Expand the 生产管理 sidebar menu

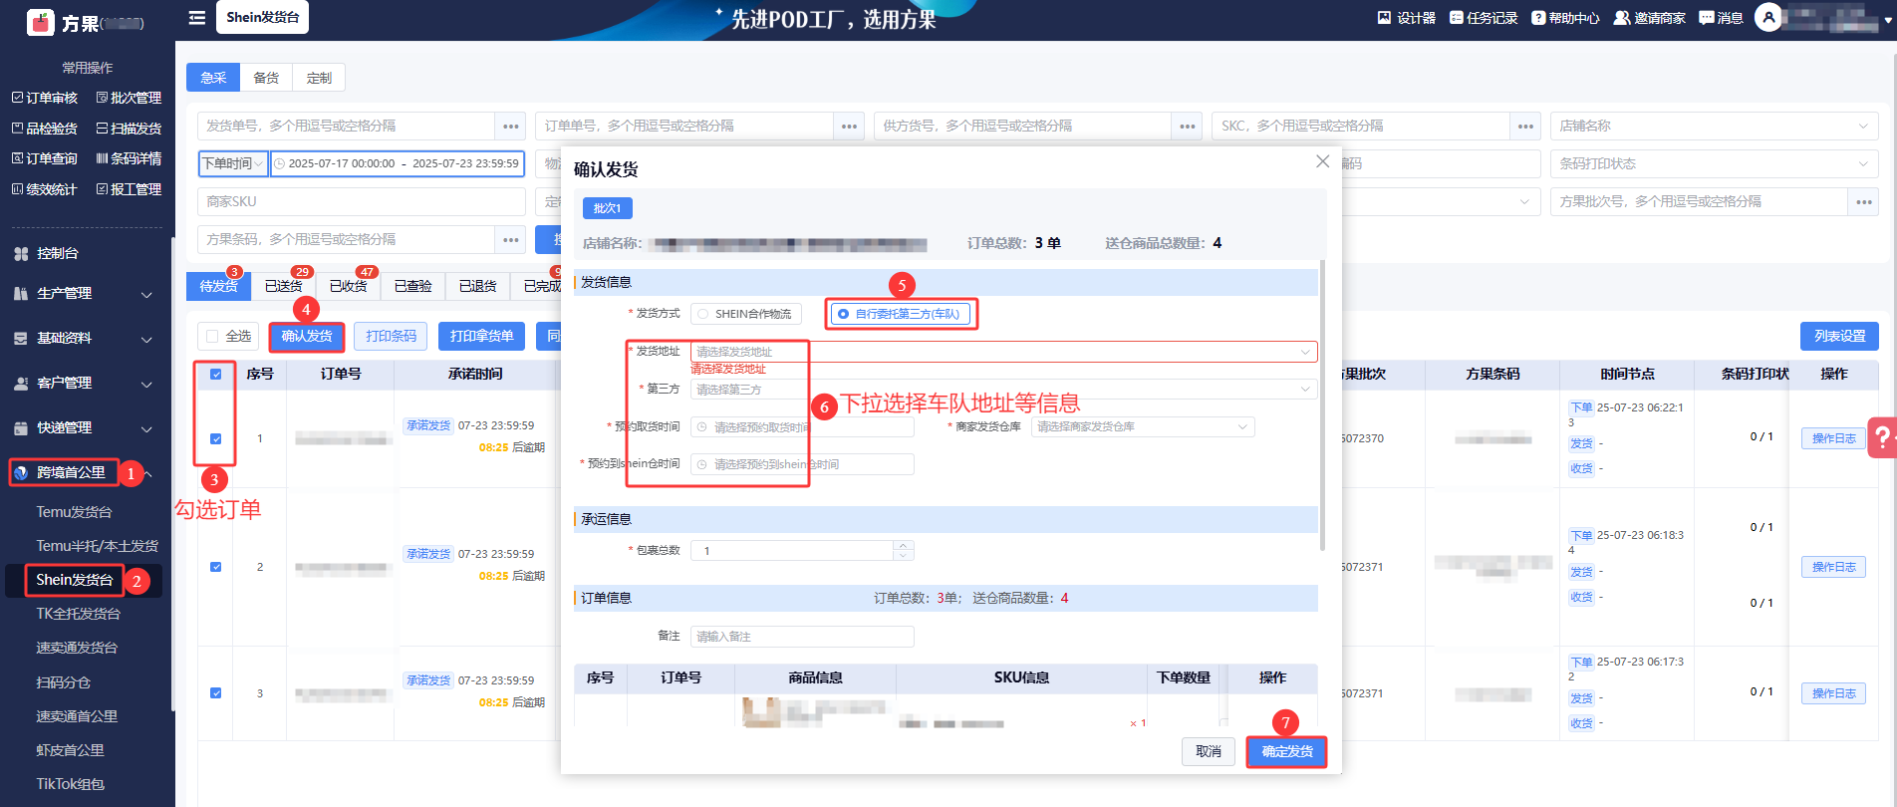click(86, 294)
